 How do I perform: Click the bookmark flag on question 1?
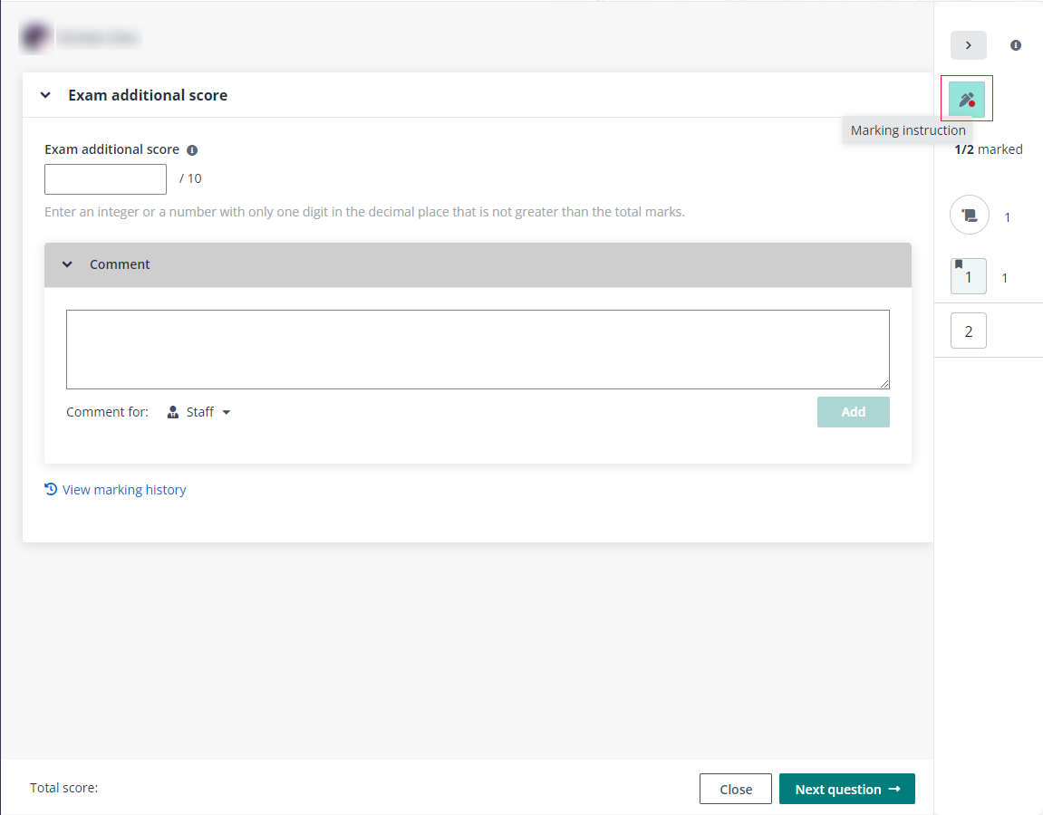[x=959, y=264]
